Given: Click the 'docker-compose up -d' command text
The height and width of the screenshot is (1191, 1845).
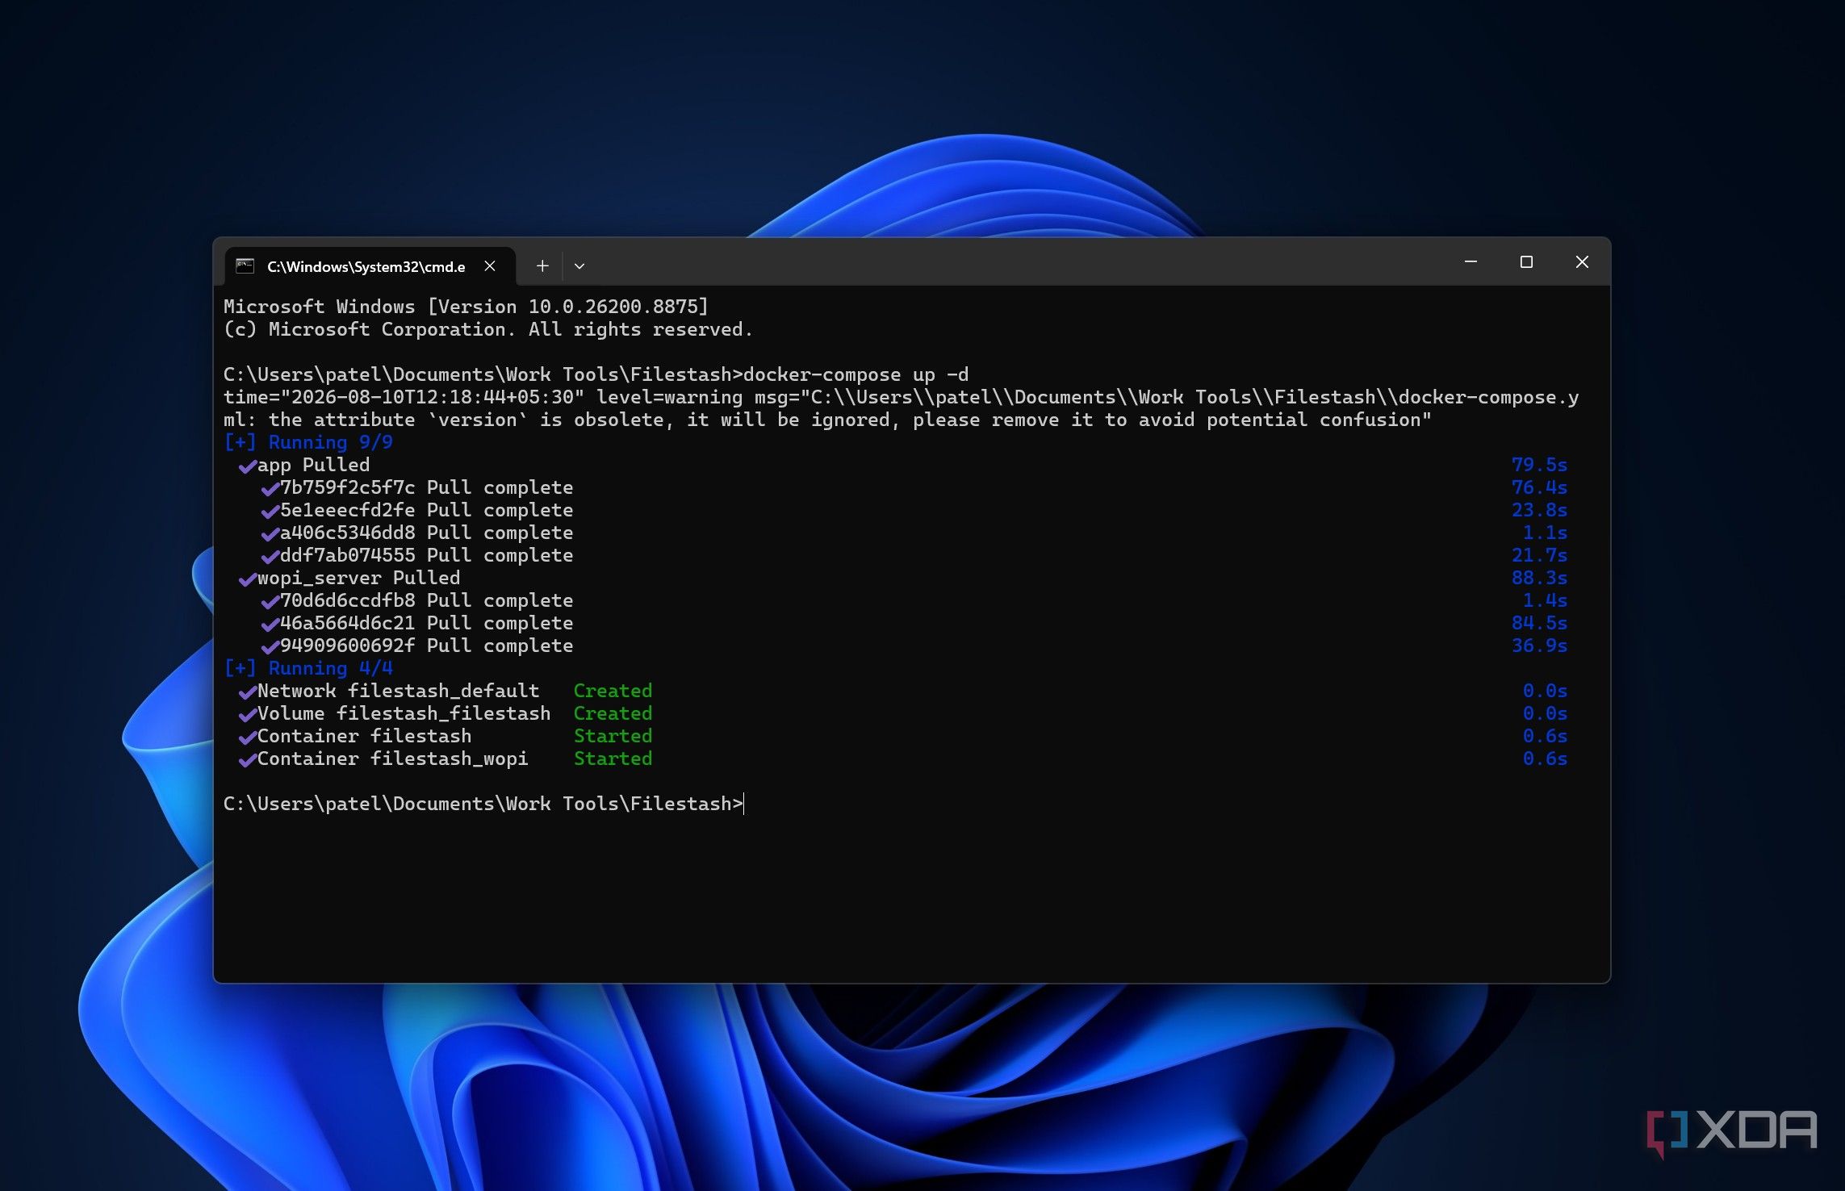Looking at the screenshot, I should (x=856, y=374).
